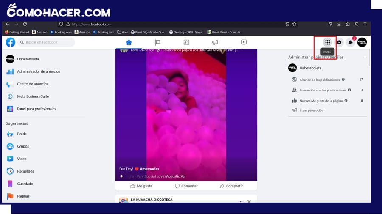Click browser back arrow
The height and width of the screenshot is (214, 382).
[x=8, y=24]
